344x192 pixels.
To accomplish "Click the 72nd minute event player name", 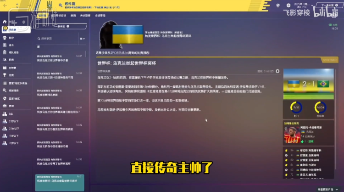I will point(308,175).
